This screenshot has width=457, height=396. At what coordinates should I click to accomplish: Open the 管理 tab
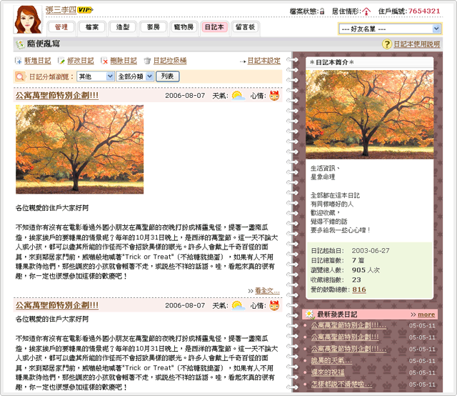(x=61, y=27)
